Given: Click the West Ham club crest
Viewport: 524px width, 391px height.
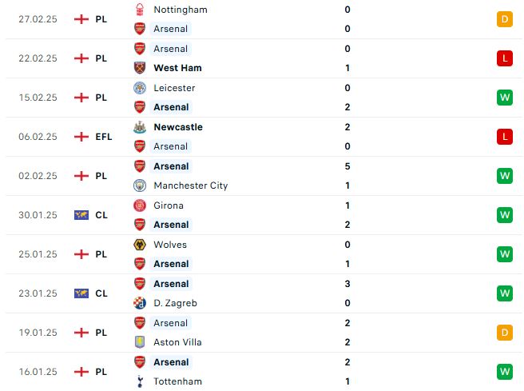Looking at the screenshot, I should point(140,68).
